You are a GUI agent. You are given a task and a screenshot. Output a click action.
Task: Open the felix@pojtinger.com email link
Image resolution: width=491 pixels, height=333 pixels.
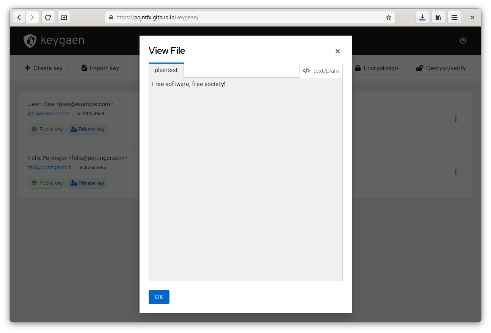50,167
